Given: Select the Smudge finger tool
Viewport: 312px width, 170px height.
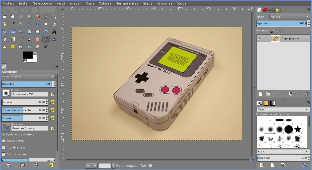Looking at the screenshot, I should (37, 47).
